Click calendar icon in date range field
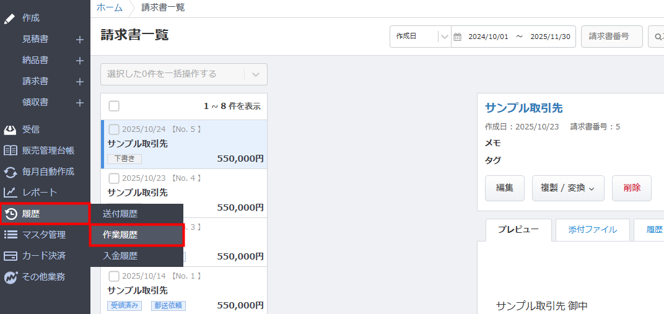Image resolution: width=664 pixels, height=314 pixels. (458, 37)
